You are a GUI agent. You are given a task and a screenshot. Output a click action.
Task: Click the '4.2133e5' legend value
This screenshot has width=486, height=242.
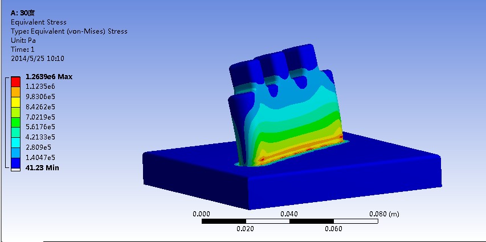coord(40,137)
